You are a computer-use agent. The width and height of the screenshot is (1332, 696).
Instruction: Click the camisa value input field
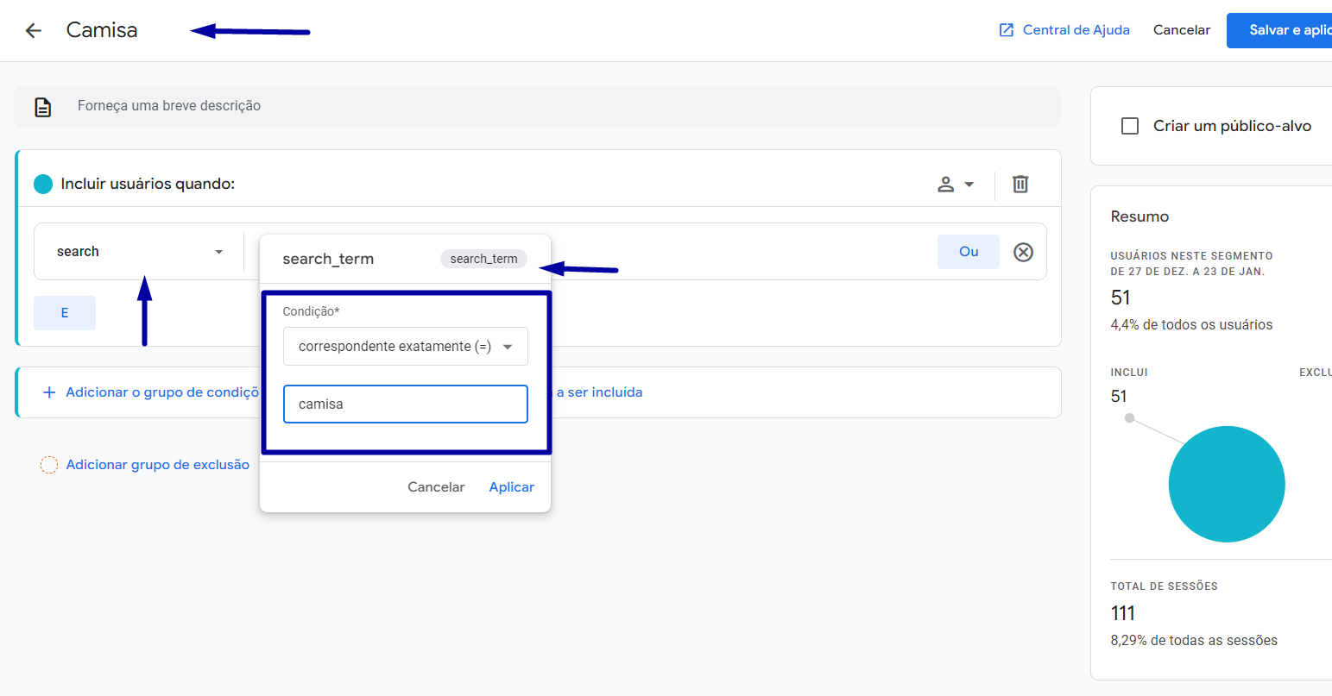point(405,404)
